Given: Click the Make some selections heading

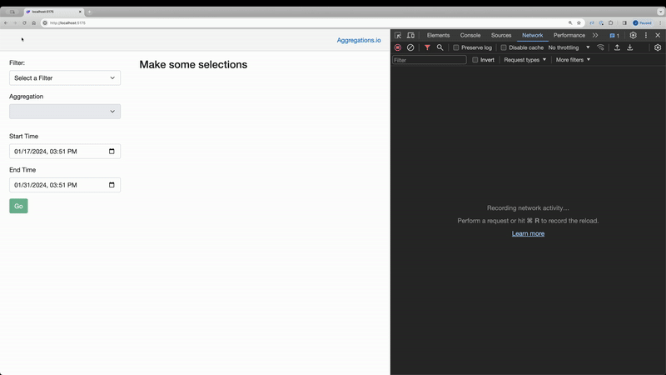Looking at the screenshot, I should [193, 65].
